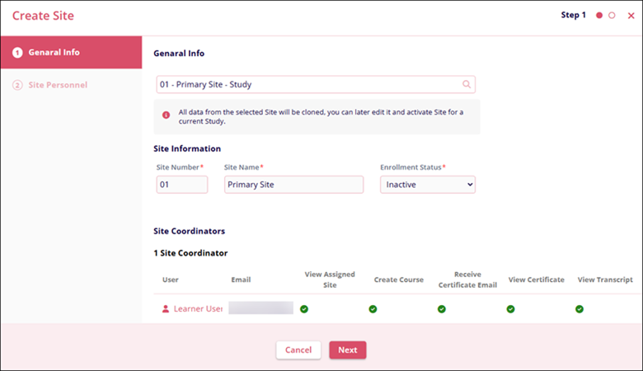Toggle View Transcript permission checkmark
The width and height of the screenshot is (643, 371).
pyautogui.click(x=580, y=308)
